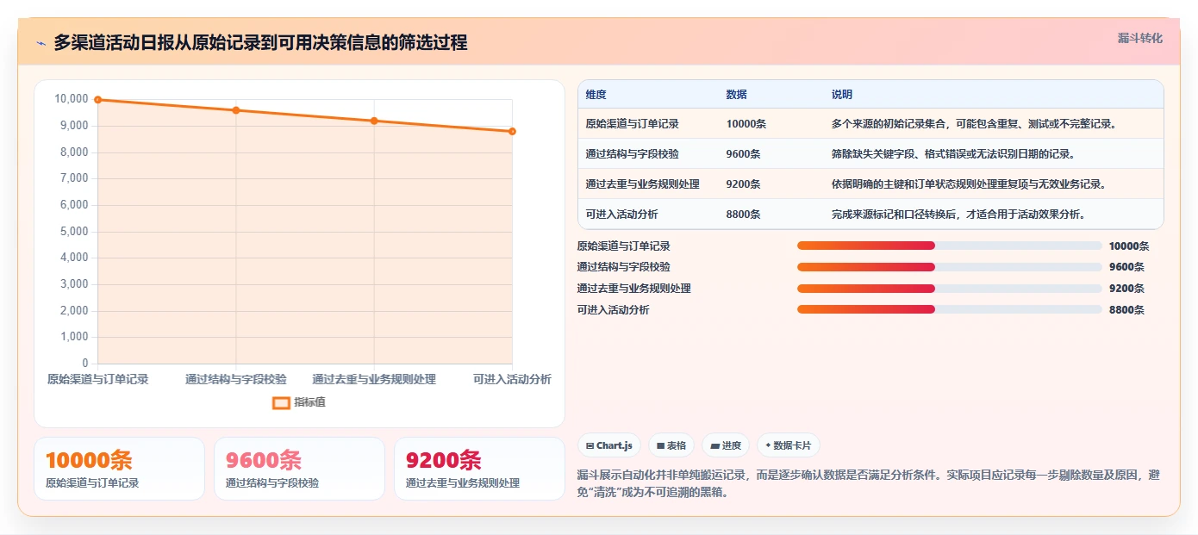Select the chart data point for 可进入活动分析
The image size is (1198, 535).
coord(512,132)
